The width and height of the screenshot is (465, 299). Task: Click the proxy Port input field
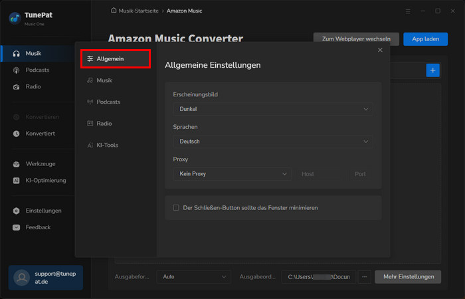(361, 174)
